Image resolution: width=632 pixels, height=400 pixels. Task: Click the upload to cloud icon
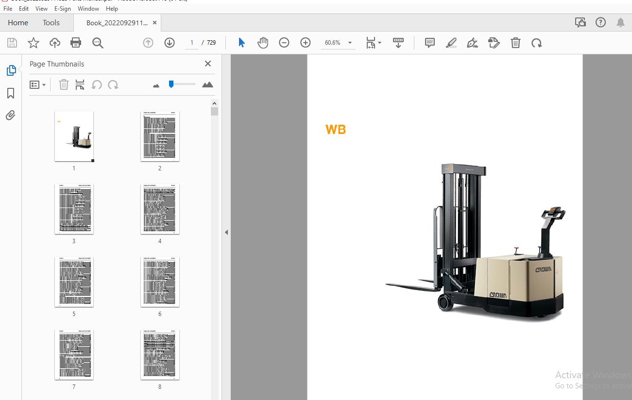(55, 43)
